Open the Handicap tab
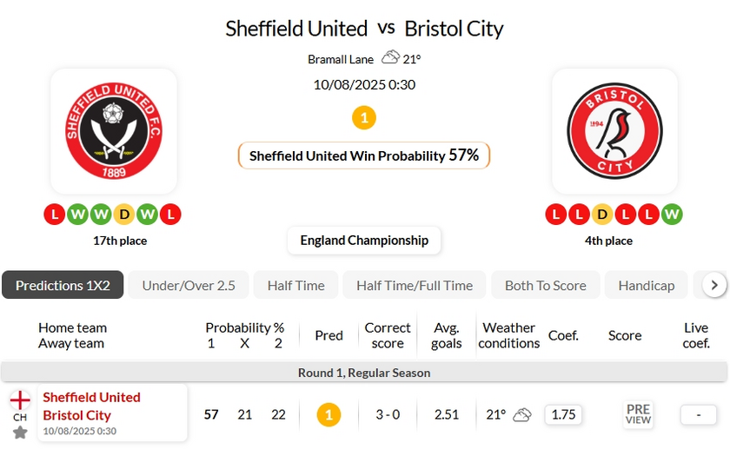 [x=646, y=285]
